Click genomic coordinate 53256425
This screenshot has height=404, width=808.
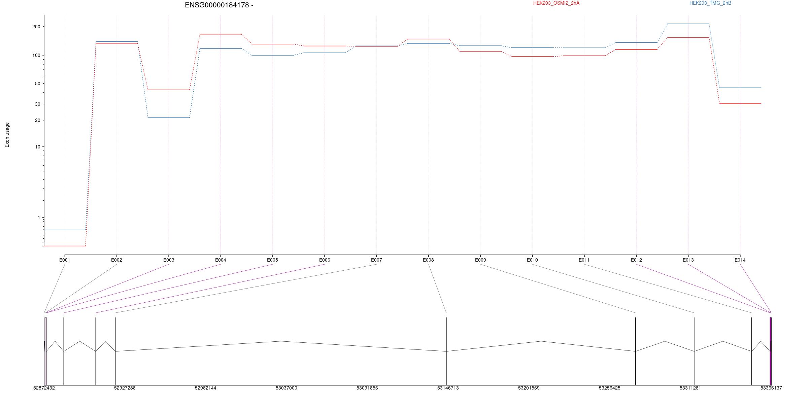pyautogui.click(x=610, y=388)
